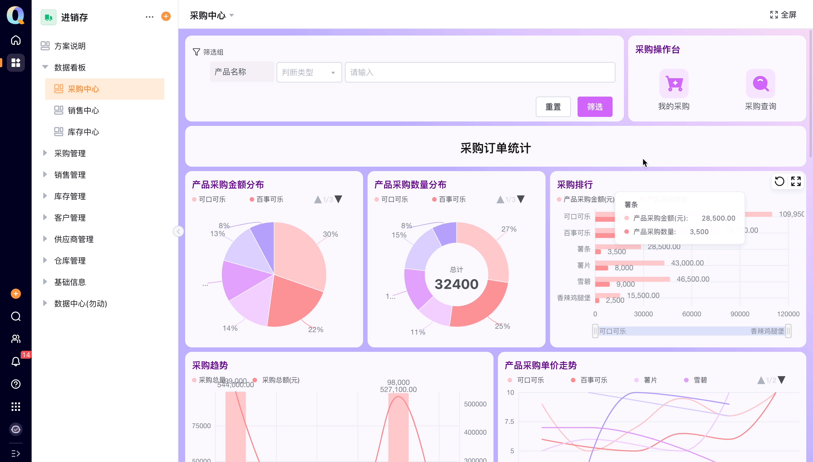Click the app logo in the sidebar
This screenshot has height=462, width=813.
pyautogui.click(x=16, y=15)
